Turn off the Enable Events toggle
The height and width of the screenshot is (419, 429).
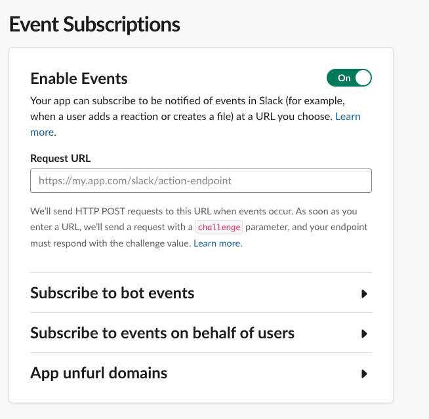click(349, 78)
